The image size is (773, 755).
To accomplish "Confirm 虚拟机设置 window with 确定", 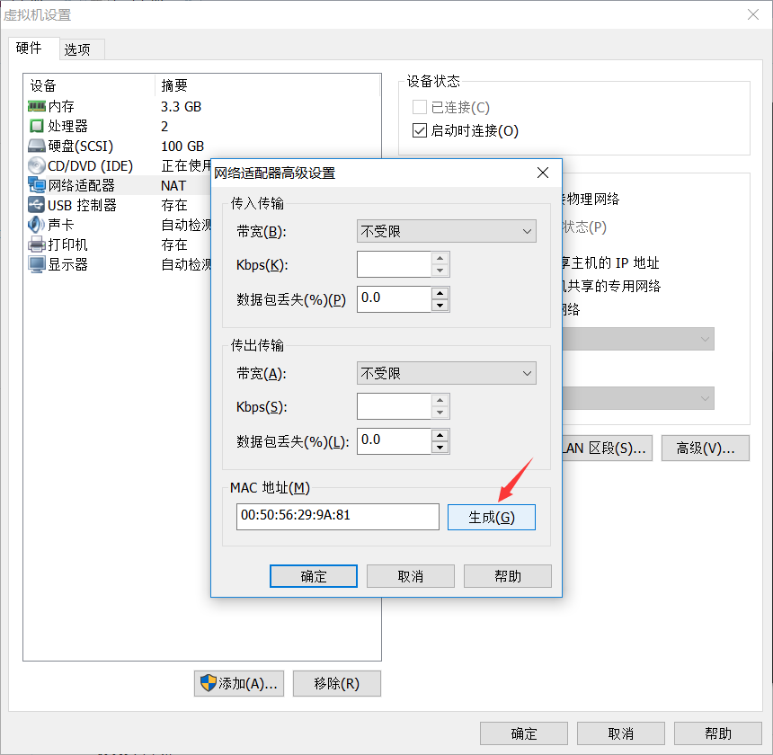I will (524, 733).
